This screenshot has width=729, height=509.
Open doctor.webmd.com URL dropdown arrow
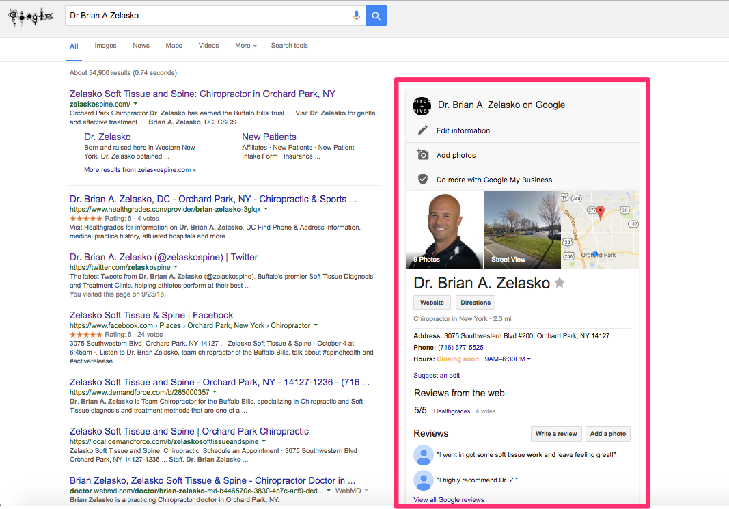(x=329, y=491)
